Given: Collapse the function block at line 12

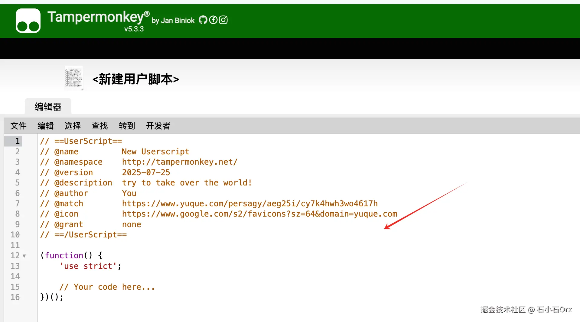Looking at the screenshot, I should coord(24,256).
